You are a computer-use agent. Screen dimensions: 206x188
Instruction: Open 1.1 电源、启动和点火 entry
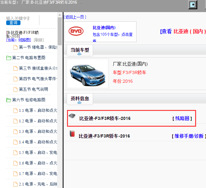(38, 110)
